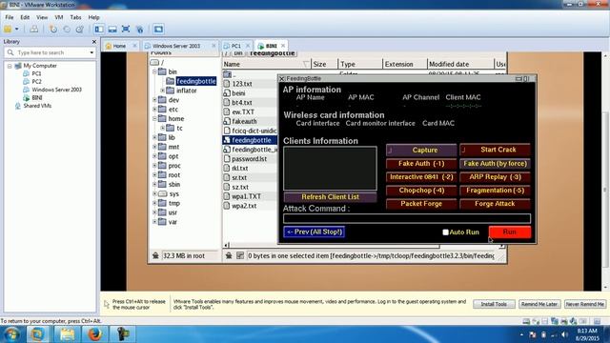
Task: Select Windows Server 2003 in the library
Action: [x=56, y=90]
